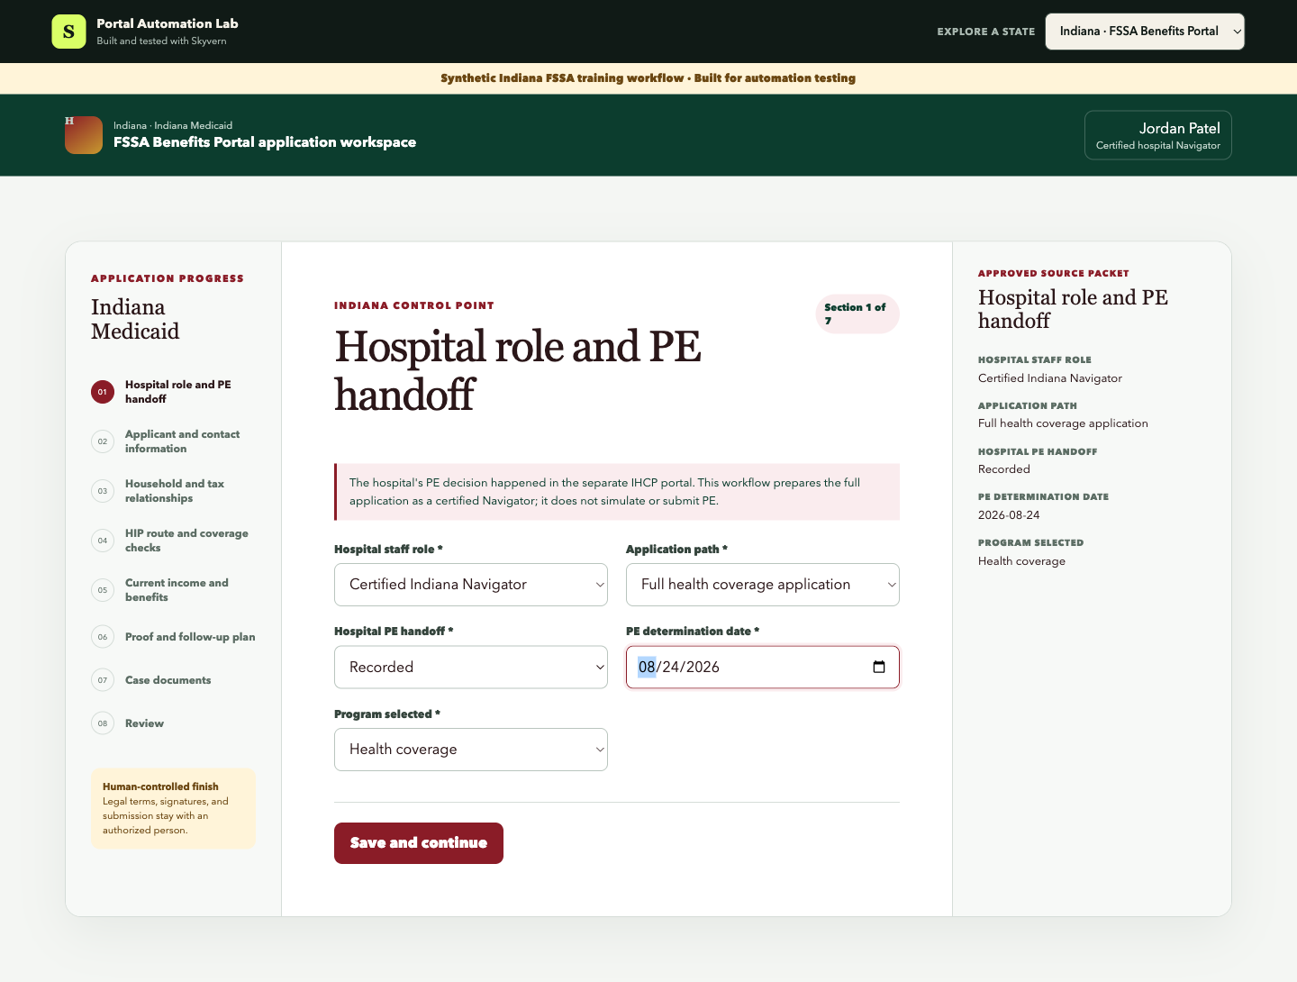Click the IHCP portal PE decision notice

pyautogui.click(x=617, y=492)
